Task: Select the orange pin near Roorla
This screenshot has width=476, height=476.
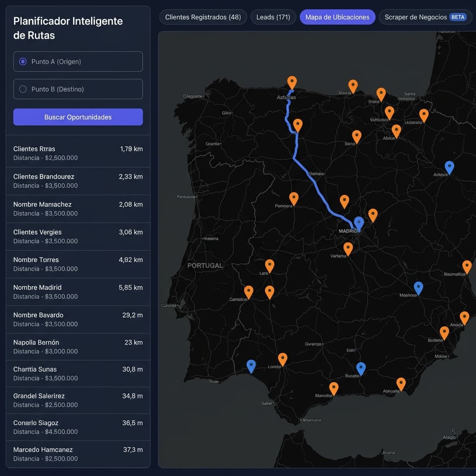Action: point(353,86)
